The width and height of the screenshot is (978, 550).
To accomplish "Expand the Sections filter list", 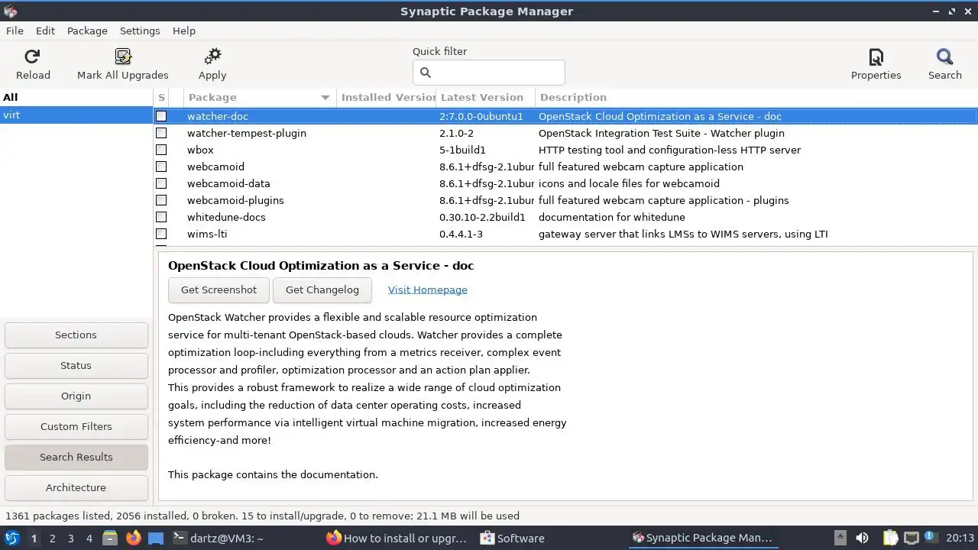I will [x=76, y=335].
